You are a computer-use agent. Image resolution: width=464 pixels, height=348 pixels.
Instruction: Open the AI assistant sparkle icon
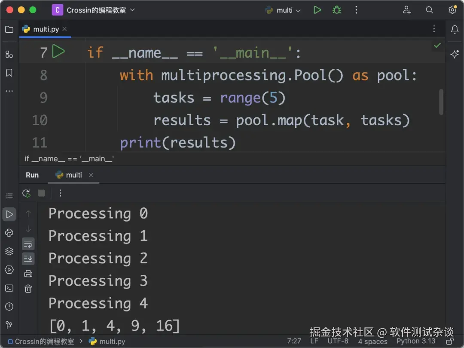[x=455, y=55]
